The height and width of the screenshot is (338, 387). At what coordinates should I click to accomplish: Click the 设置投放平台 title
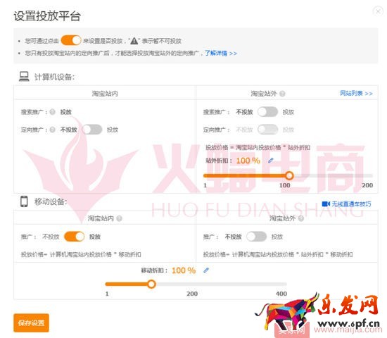pos(47,16)
